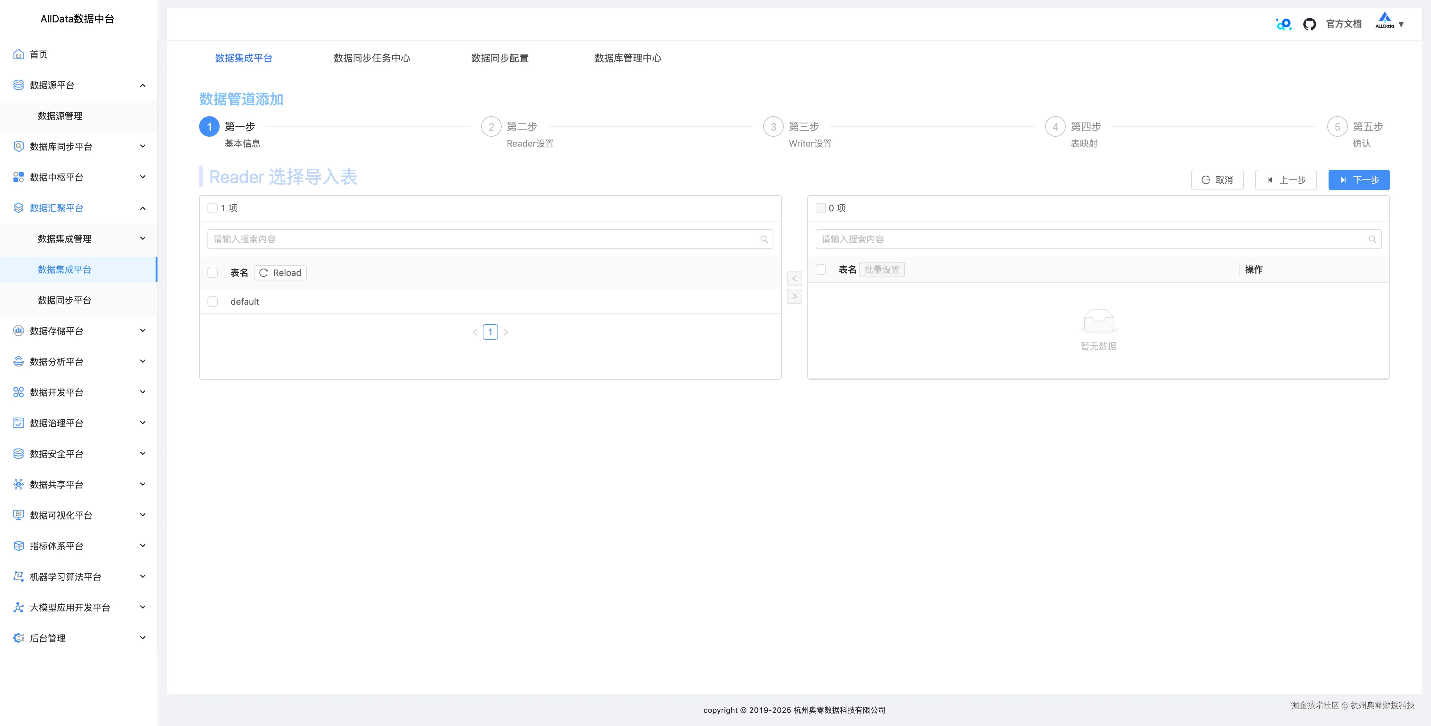Switch to the 数据同步任务中心 tab

[x=371, y=58]
